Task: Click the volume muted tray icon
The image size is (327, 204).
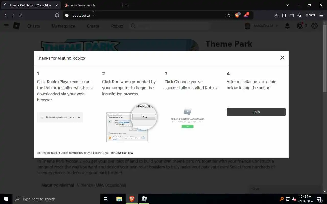Action: click(294, 199)
